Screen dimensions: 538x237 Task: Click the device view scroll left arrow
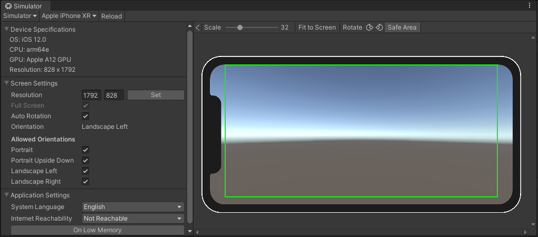[x=197, y=232]
